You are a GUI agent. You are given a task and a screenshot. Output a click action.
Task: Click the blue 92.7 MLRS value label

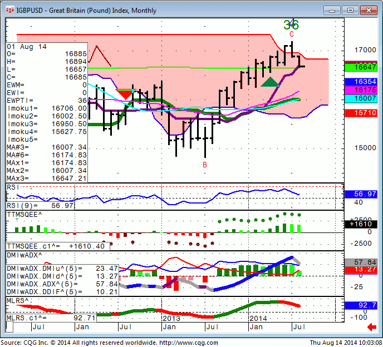tap(361, 305)
